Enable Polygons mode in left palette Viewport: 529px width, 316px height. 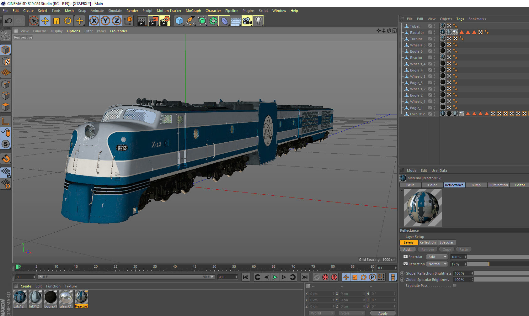(6, 107)
